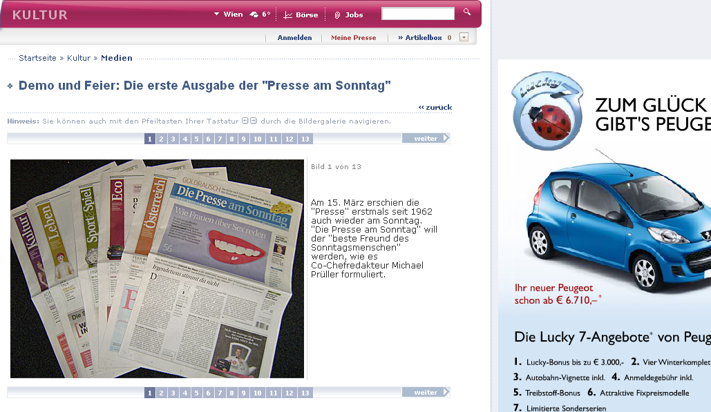Go to image 5 in top pagination
The image size is (711, 412).
[x=197, y=139]
